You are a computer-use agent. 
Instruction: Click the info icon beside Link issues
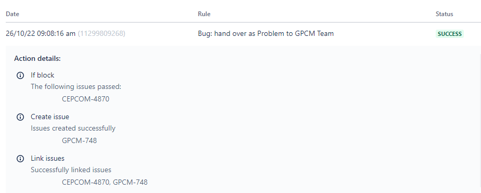tap(20, 159)
